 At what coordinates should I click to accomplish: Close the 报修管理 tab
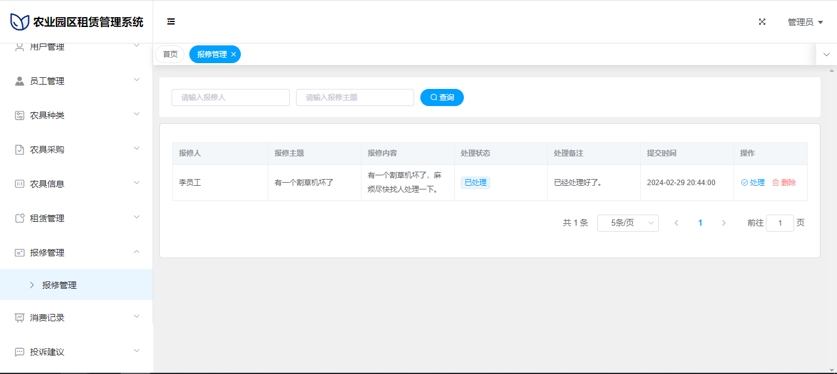click(233, 55)
